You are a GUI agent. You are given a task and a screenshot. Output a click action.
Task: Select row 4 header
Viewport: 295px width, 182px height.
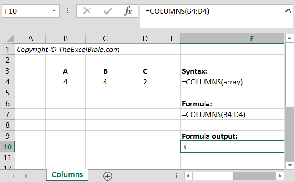(x=8, y=82)
